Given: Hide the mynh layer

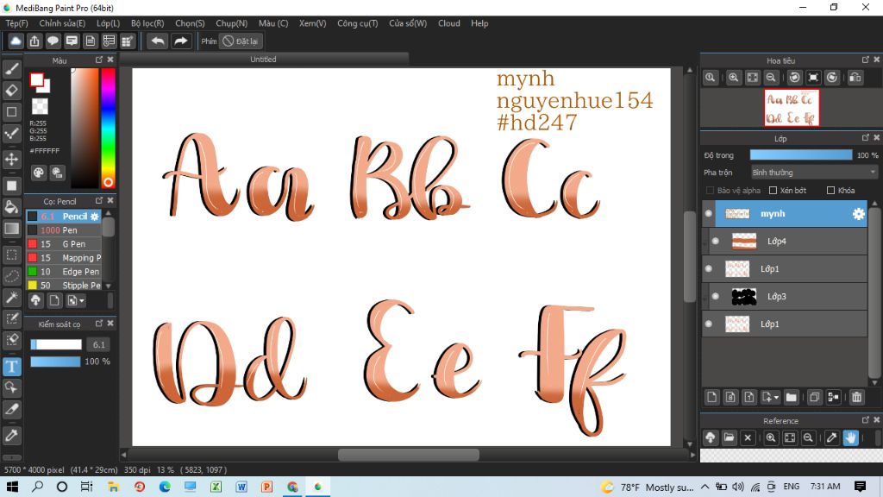Looking at the screenshot, I should coord(709,214).
